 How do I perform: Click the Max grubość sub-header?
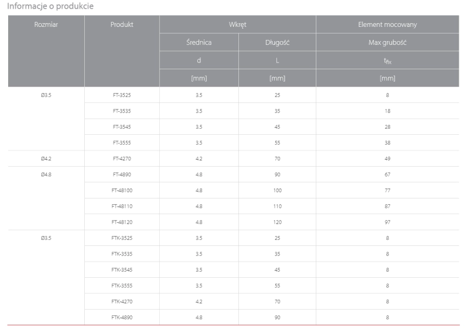pyautogui.click(x=388, y=42)
